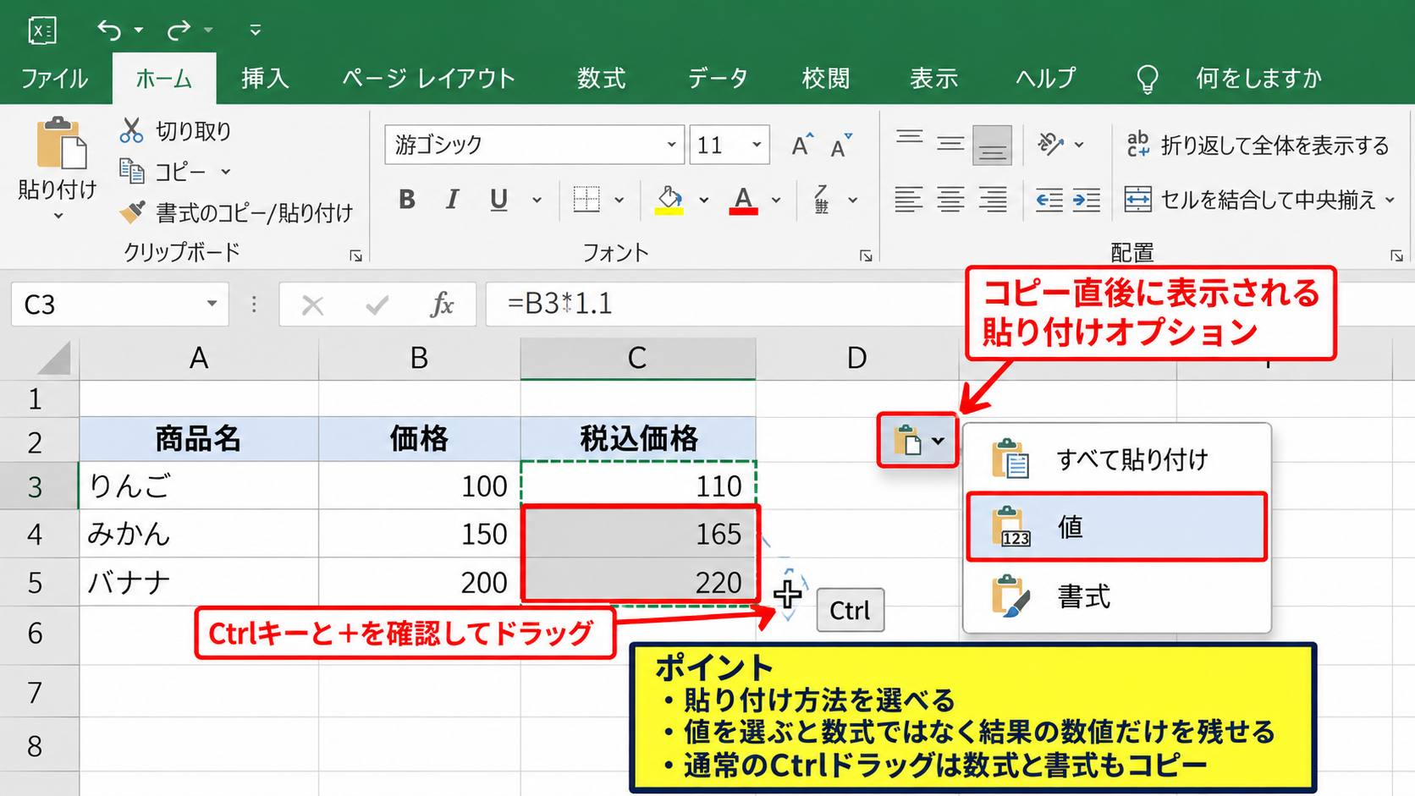Toggle center horizontal alignment
The image size is (1415, 796).
point(950,200)
